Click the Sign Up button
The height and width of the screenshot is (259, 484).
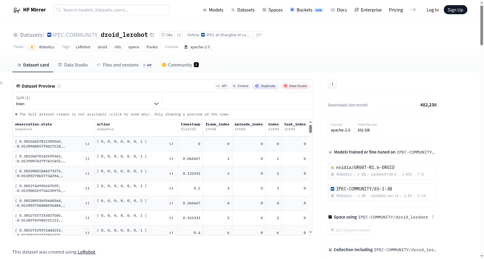pyautogui.click(x=455, y=10)
